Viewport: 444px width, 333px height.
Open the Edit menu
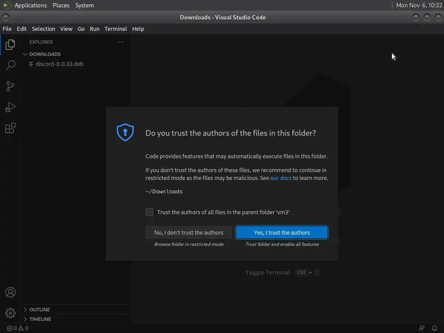point(22,29)
